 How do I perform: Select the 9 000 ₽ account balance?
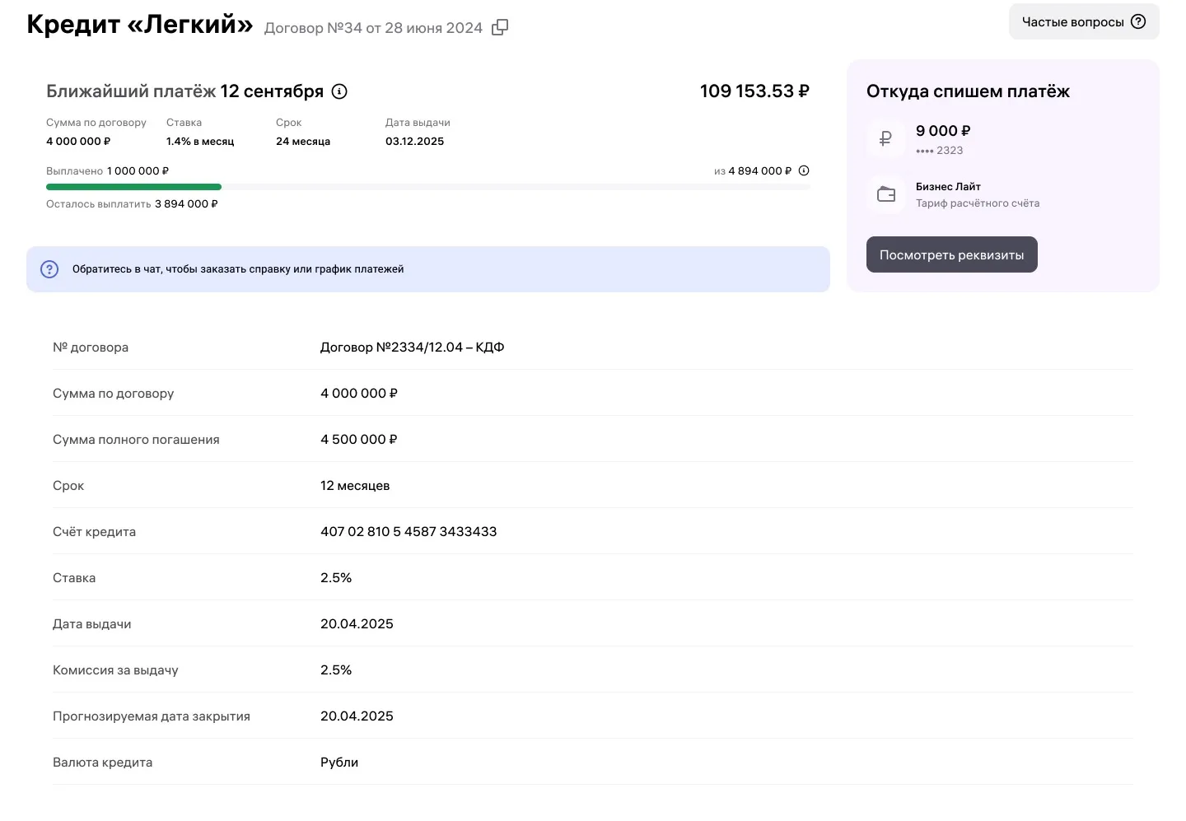point(943,131)
